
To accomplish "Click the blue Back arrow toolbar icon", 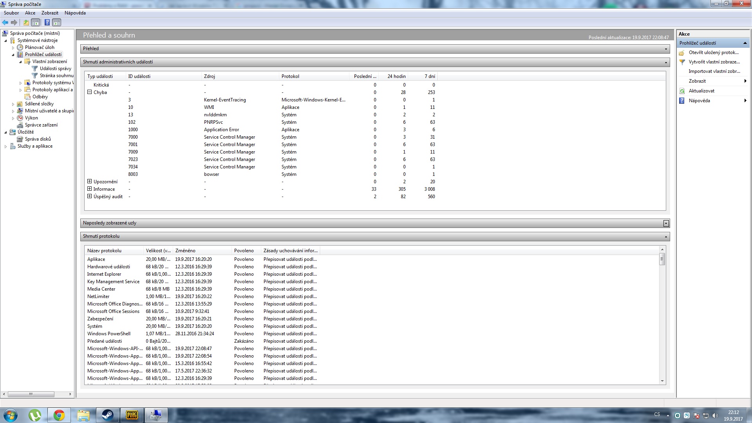I will [5, 22].
